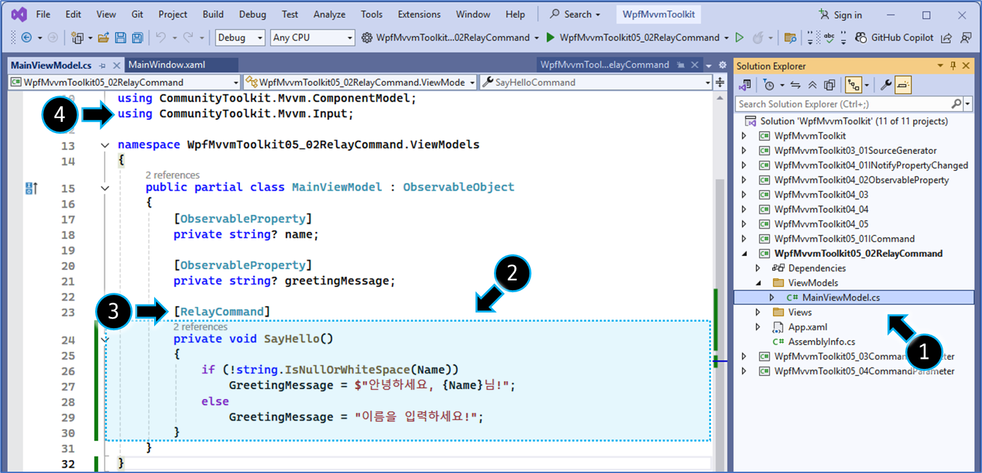The image size is (982, 473).
Task: Open the Build menu
Action: pos(213,14)
